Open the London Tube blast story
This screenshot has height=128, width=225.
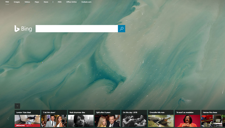(x=27, y=119)
